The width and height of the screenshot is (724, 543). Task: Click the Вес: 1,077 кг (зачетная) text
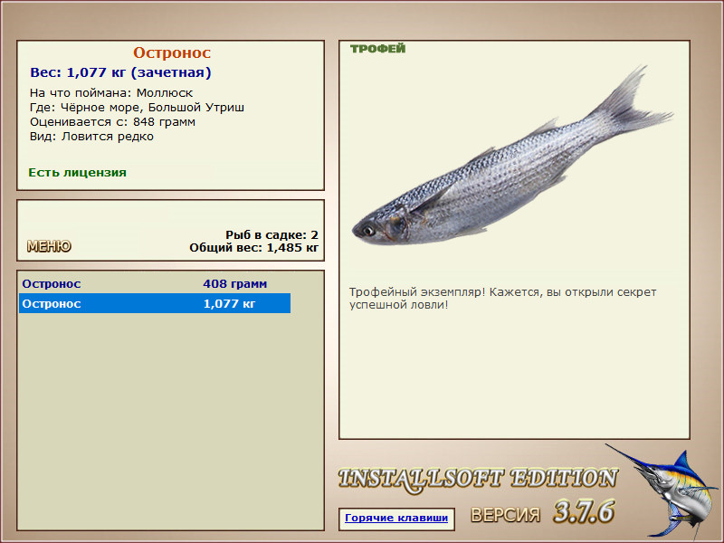(120, 72)
